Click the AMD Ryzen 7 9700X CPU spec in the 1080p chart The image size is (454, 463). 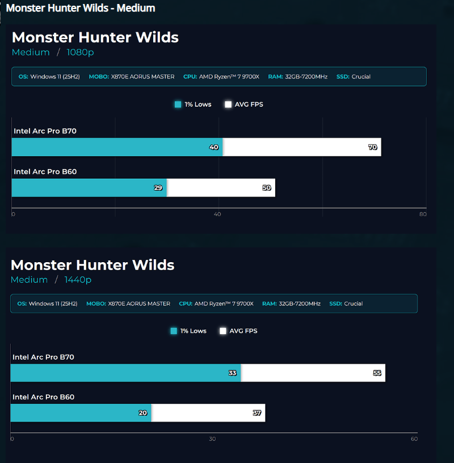(229, 77)
